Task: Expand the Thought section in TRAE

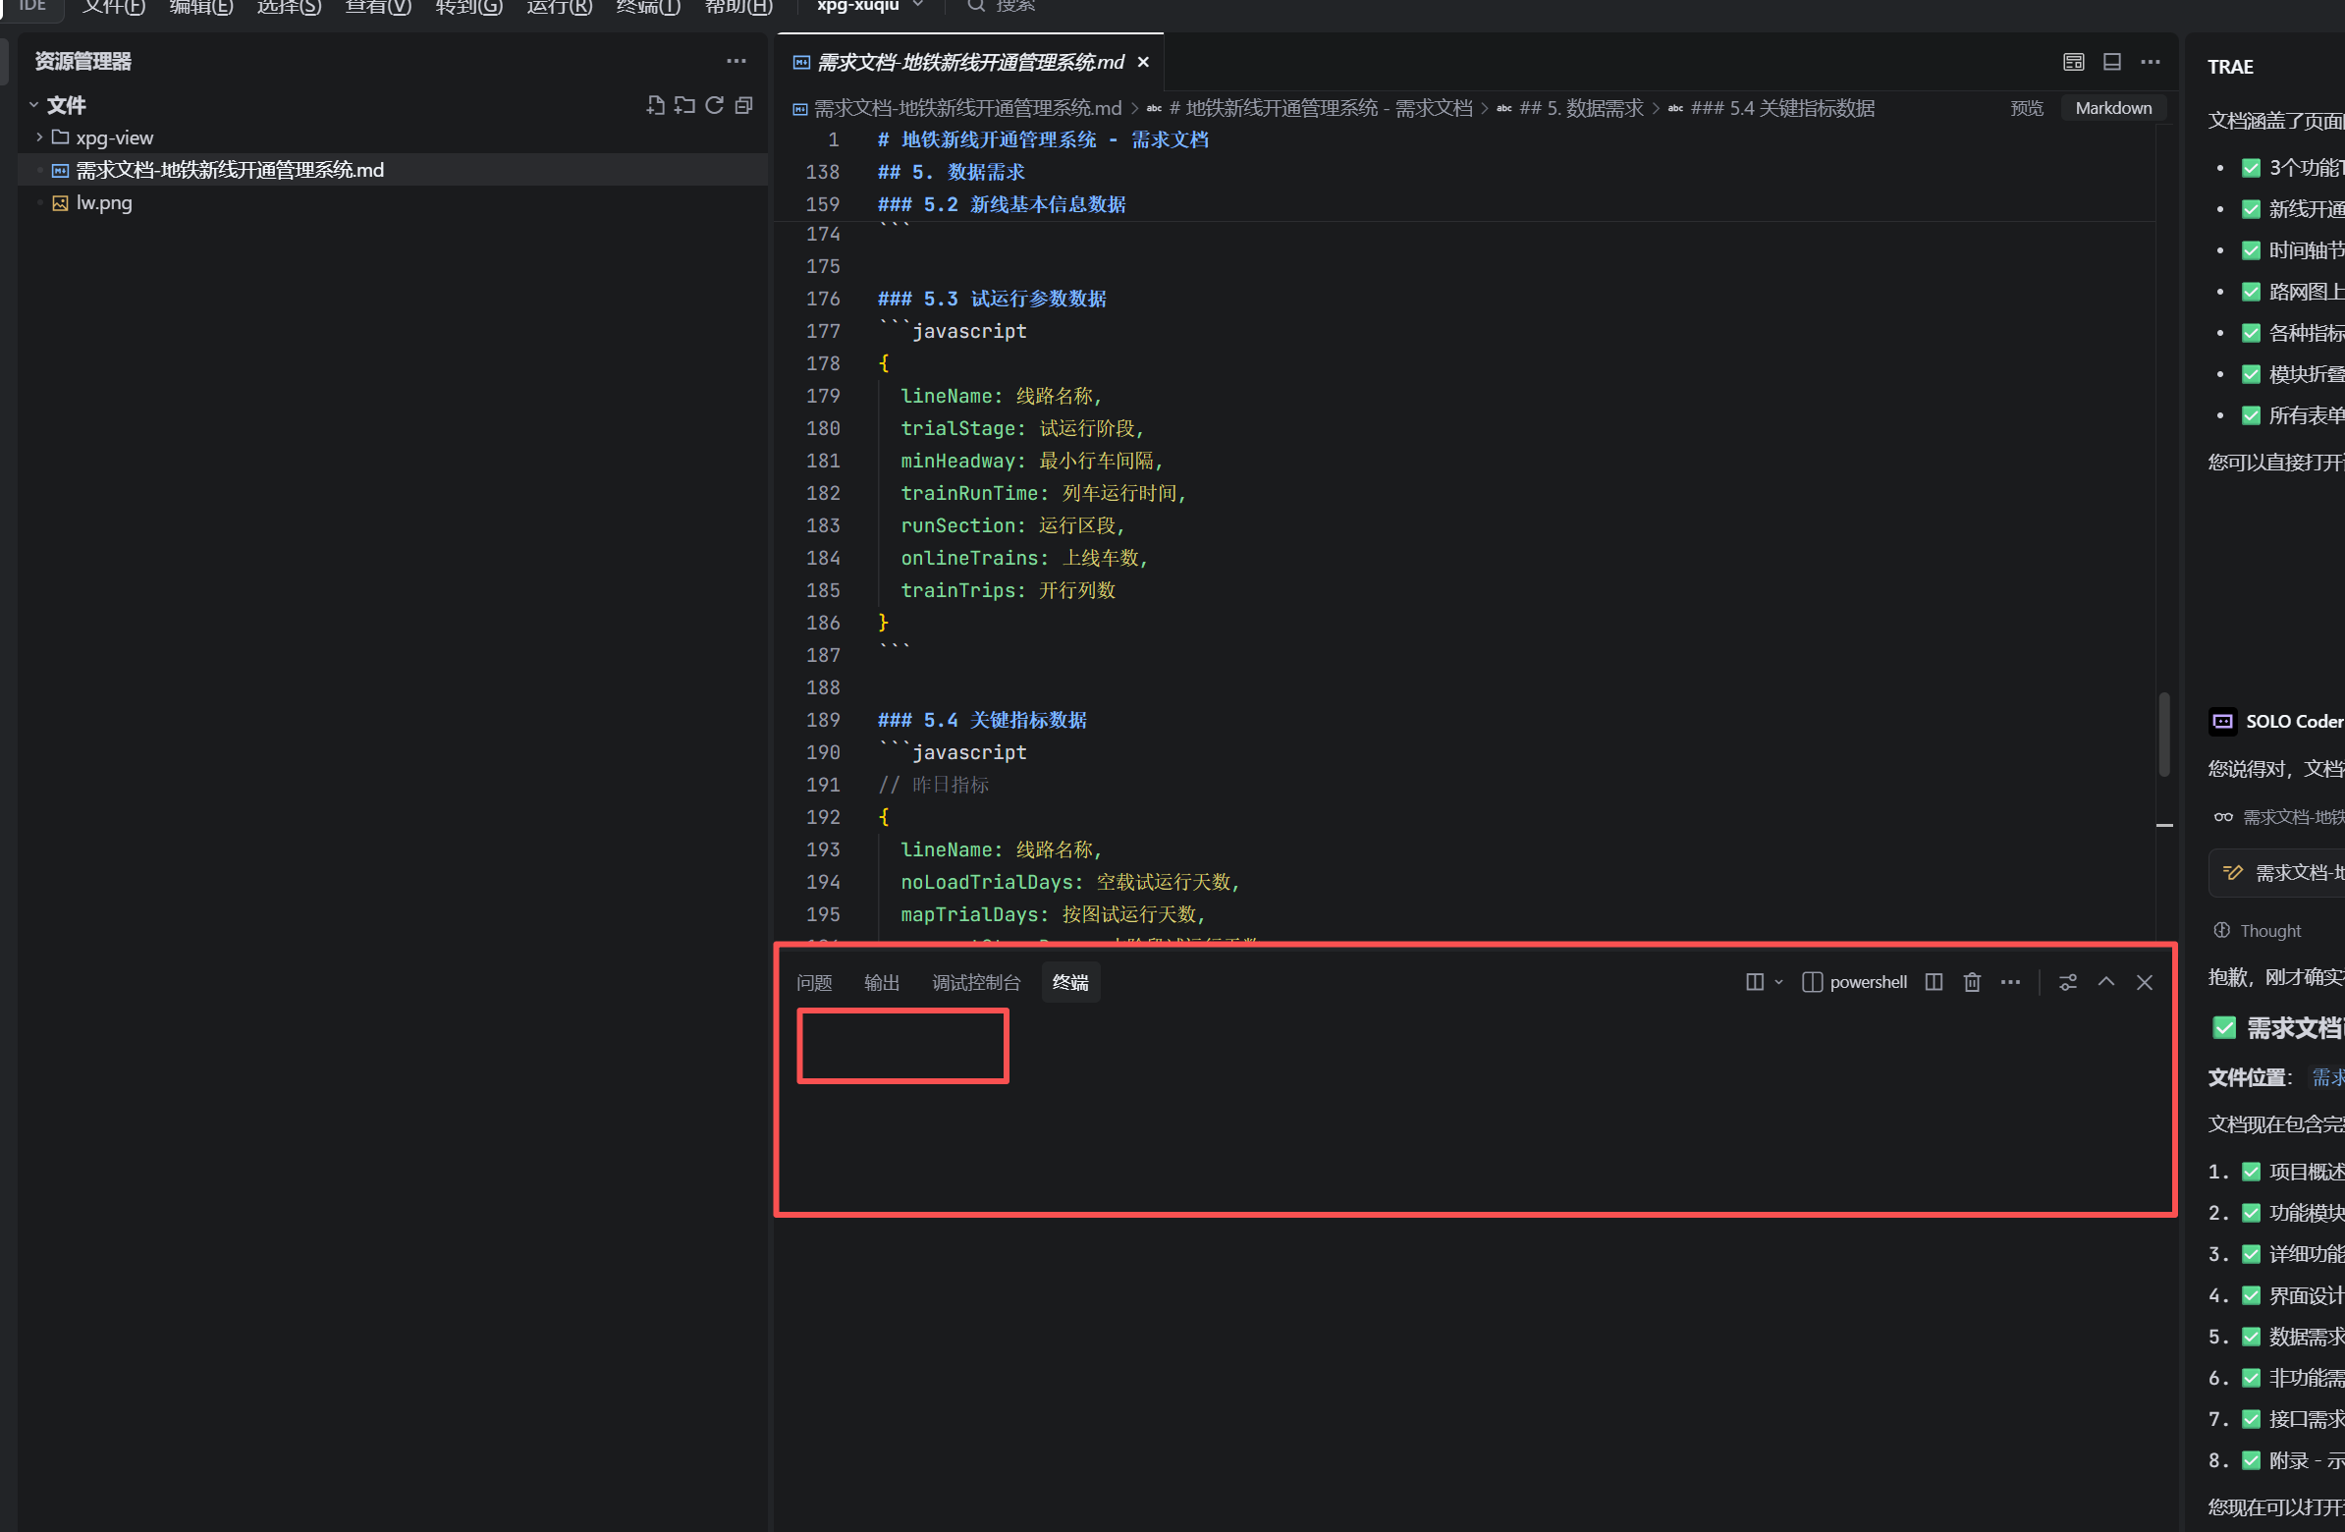Action: (x=2268, y=931)
